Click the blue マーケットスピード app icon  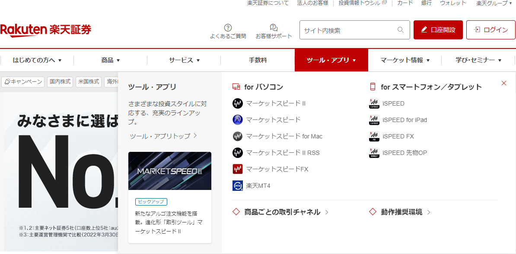click(x=237, y=120)
